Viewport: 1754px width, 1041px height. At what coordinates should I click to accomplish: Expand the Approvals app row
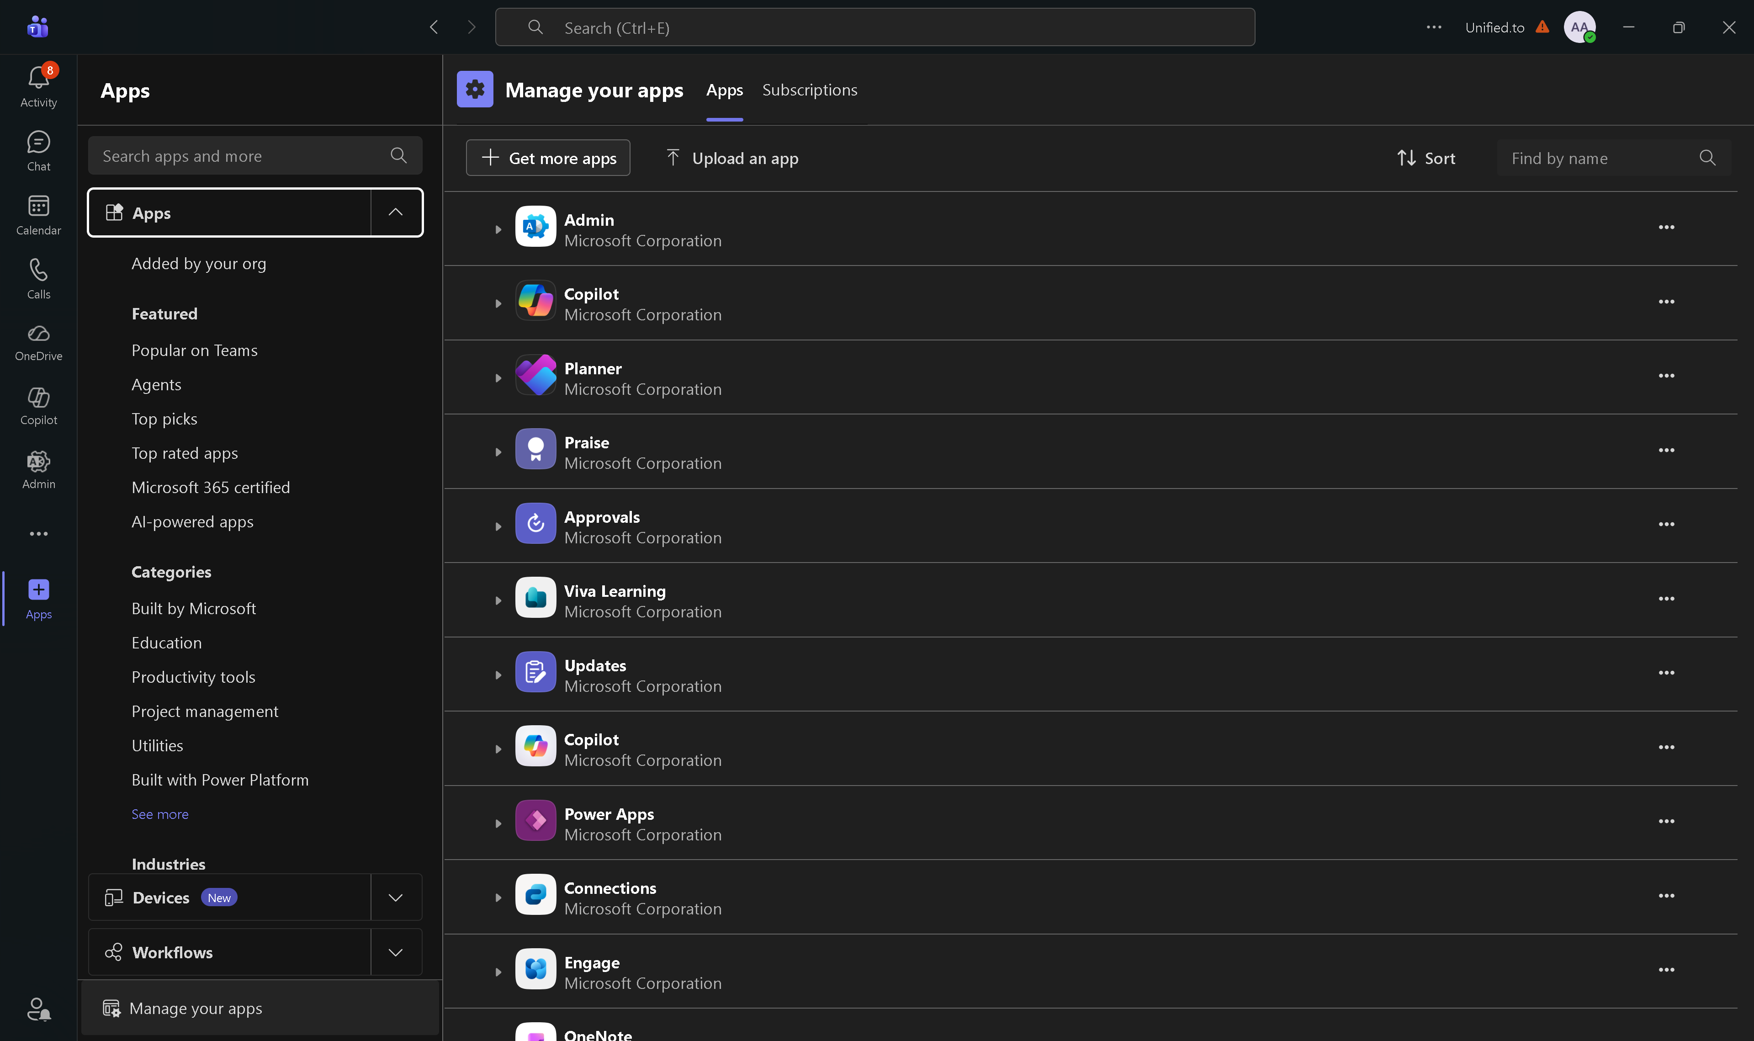pyautogui.click(x=498, y=526)
